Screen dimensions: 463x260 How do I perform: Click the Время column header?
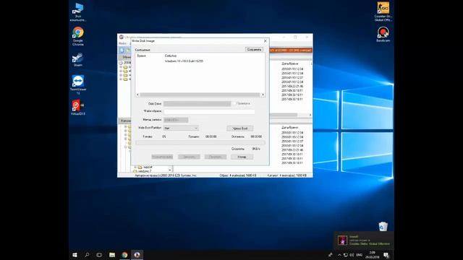141,56
